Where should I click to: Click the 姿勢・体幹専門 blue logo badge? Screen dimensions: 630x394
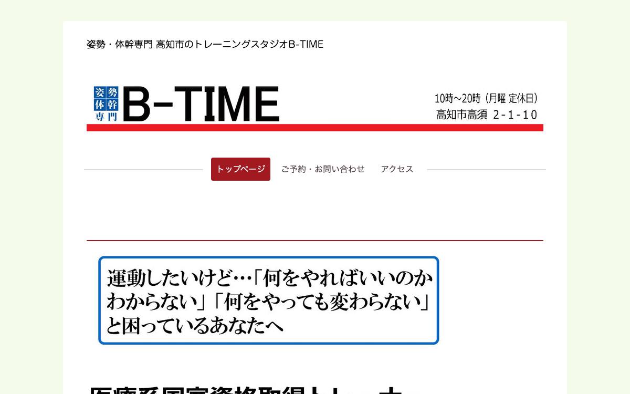(106, 104)
